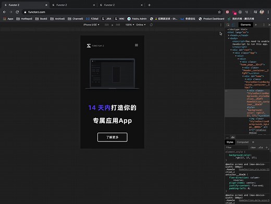Screen dimensions: 271x204
Task: Click the laptop illustration on the page
Action: [x=112, y=74]
